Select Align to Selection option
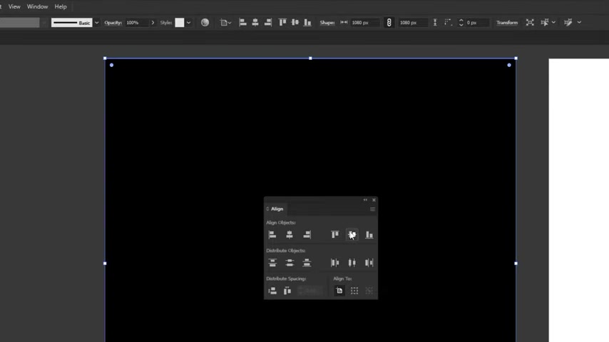 point(354,291)
